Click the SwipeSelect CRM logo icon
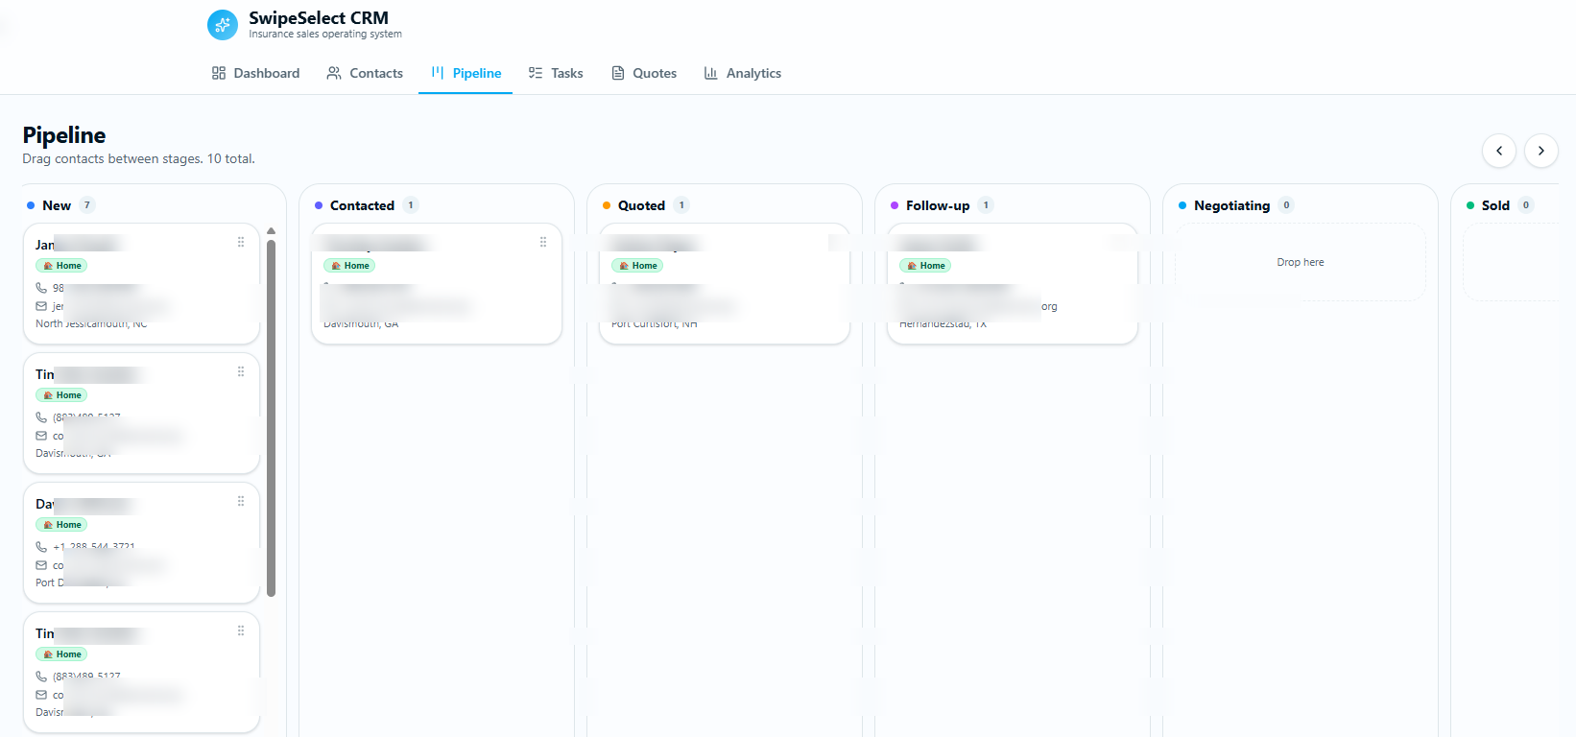Screen dimensions: 1576x737 click(x=223, y=25)
